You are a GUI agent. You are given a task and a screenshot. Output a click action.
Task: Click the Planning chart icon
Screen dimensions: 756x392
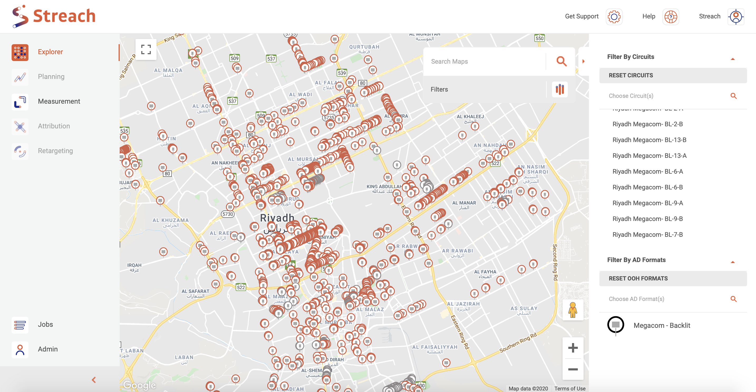pyautogui.click(x=20, y=77)
